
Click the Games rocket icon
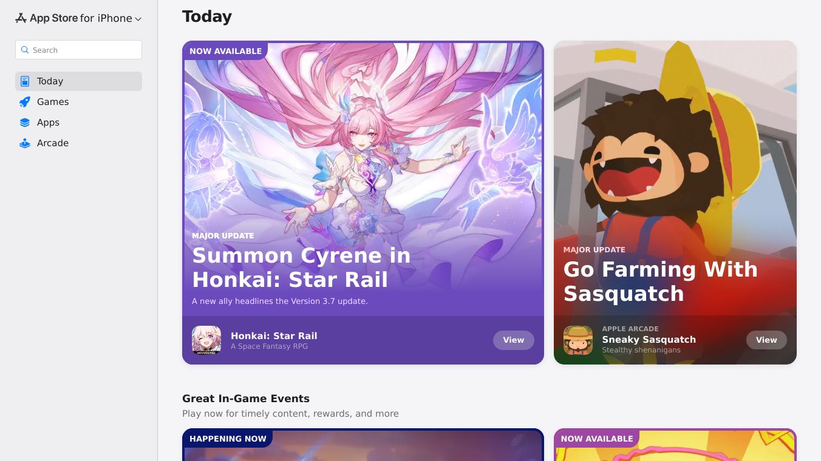pos(25,102)
